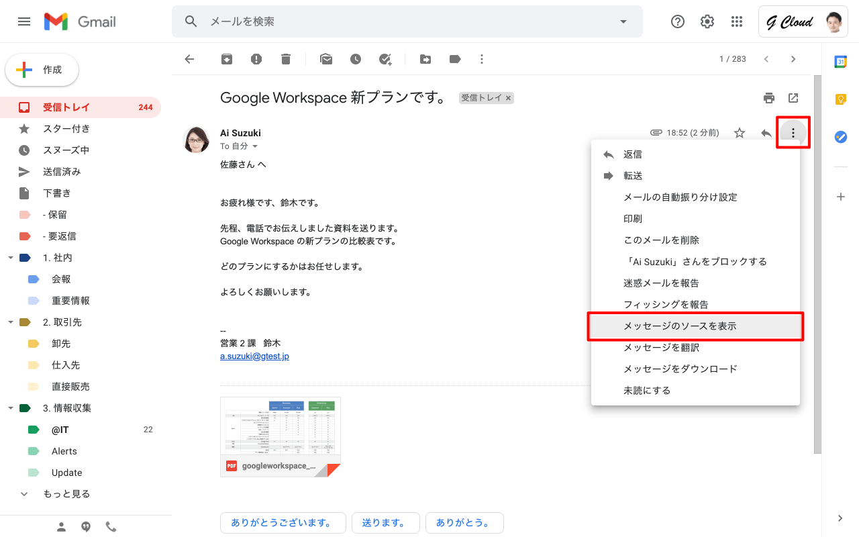Show older message with the right chevron
Image resolution: width=859 pixels, height=537 pixels.
tap(793, 59)
